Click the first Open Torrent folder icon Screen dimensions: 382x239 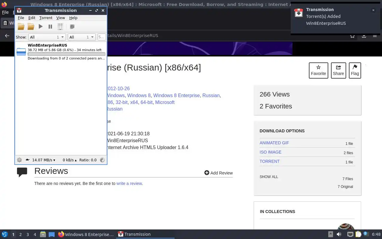(x=21, y=27)
